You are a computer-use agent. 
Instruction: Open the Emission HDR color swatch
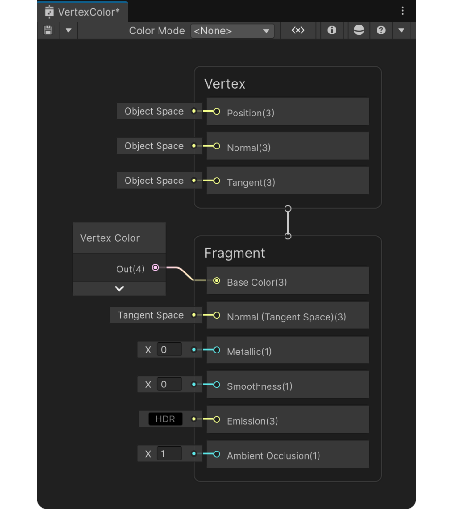coord(165,419)
